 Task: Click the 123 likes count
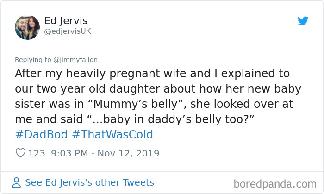[x=37, y=153]
